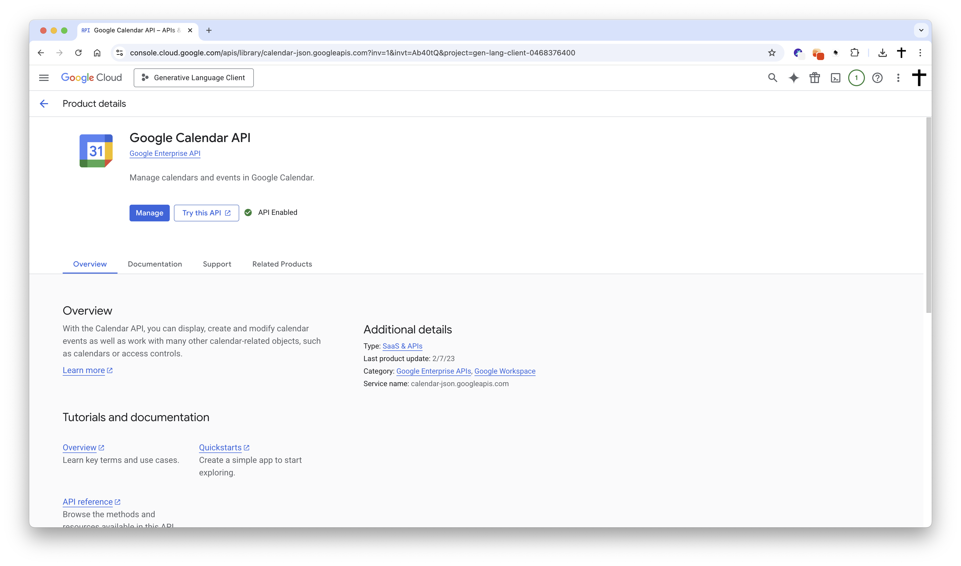Open the notifications badge showing 1
This screenshot has height=566, width=961.
coord(856,78)
